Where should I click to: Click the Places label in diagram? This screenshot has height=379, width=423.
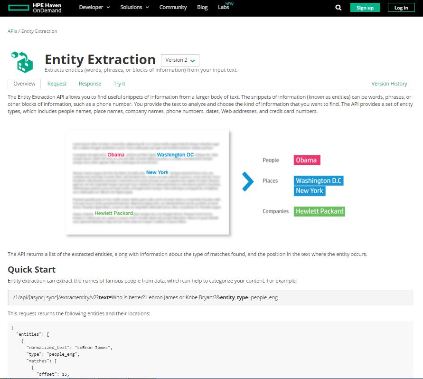tap(270, 180)
